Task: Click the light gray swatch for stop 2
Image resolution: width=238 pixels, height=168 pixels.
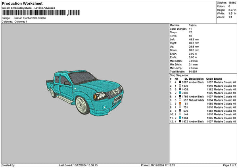Action: pyautogui.click(x=180, y=86)
